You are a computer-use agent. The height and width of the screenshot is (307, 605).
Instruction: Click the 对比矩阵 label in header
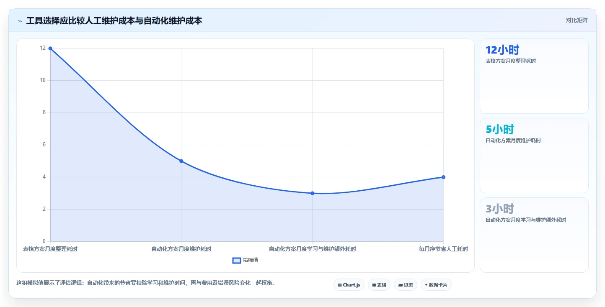click(x=577, y=20)
